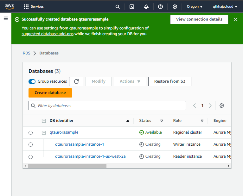The height and width of the screenshot is (196, 243).
Task: Open the settings gear in top bar
Action: [175, 7]
